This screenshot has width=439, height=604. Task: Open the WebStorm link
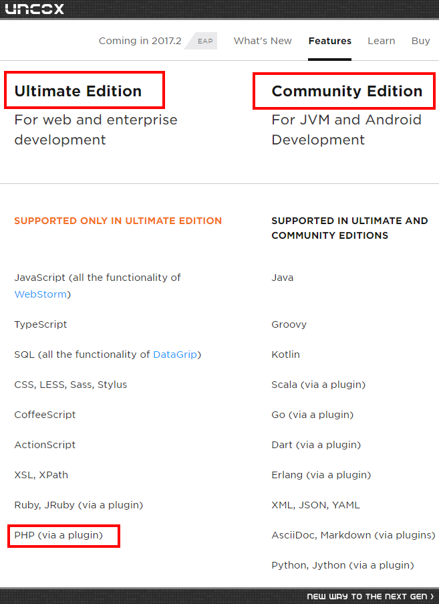coord(40,294)
